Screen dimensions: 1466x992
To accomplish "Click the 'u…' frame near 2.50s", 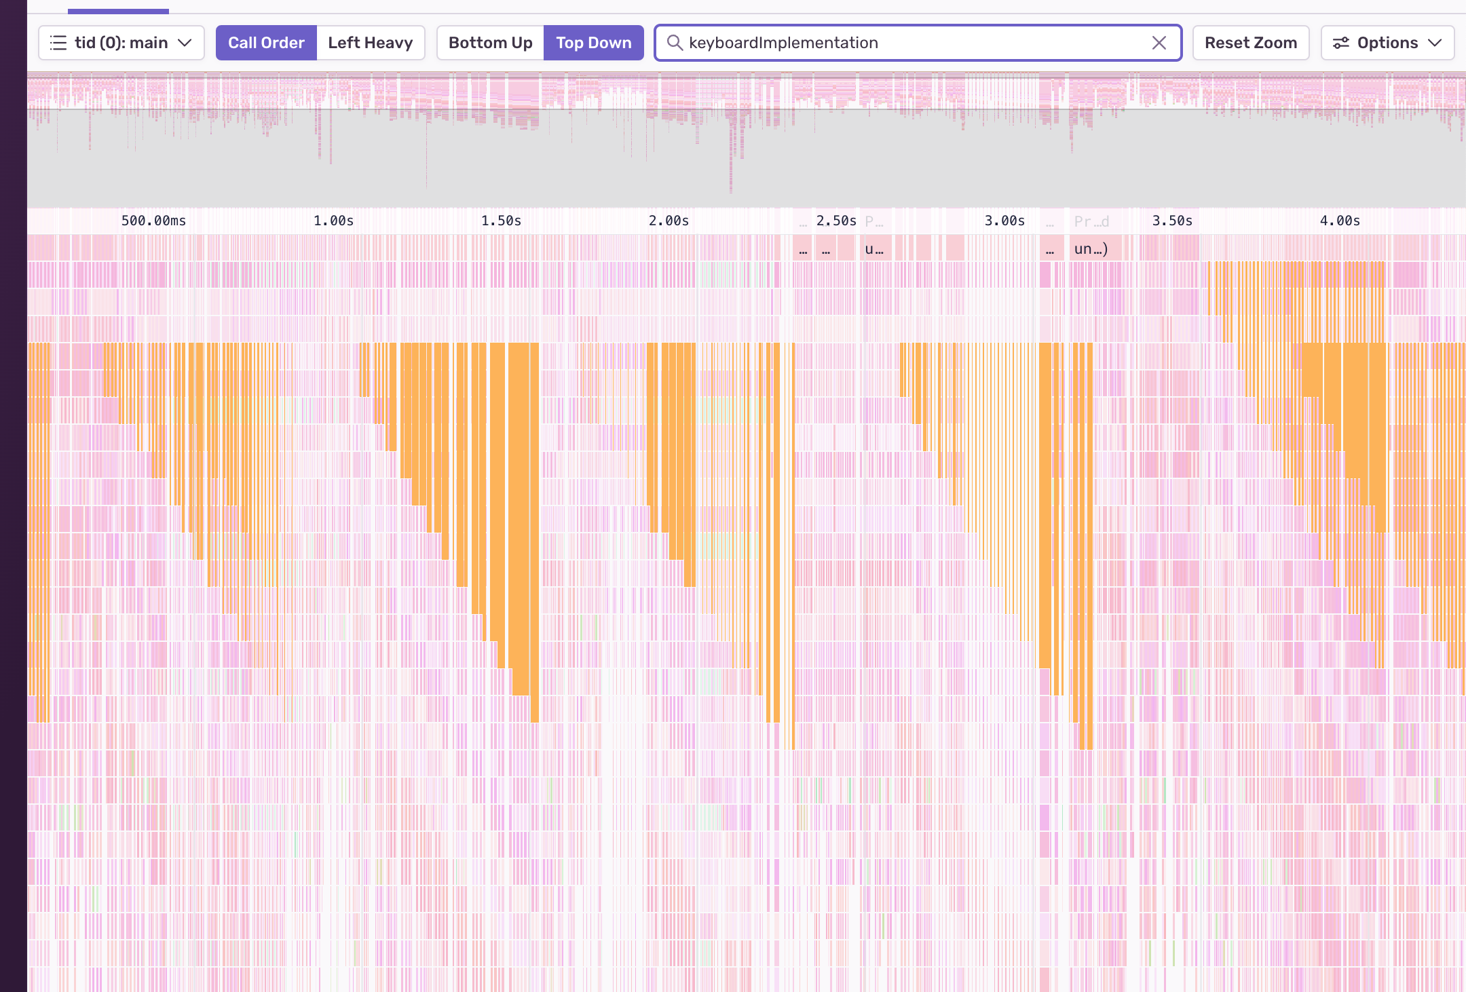I will 876,249.
